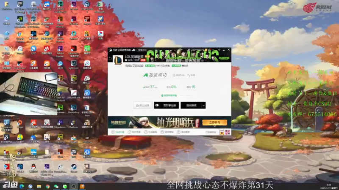
Task: Open the clock-icon tab in the bottom bar
Action: (x=134, y=132)
